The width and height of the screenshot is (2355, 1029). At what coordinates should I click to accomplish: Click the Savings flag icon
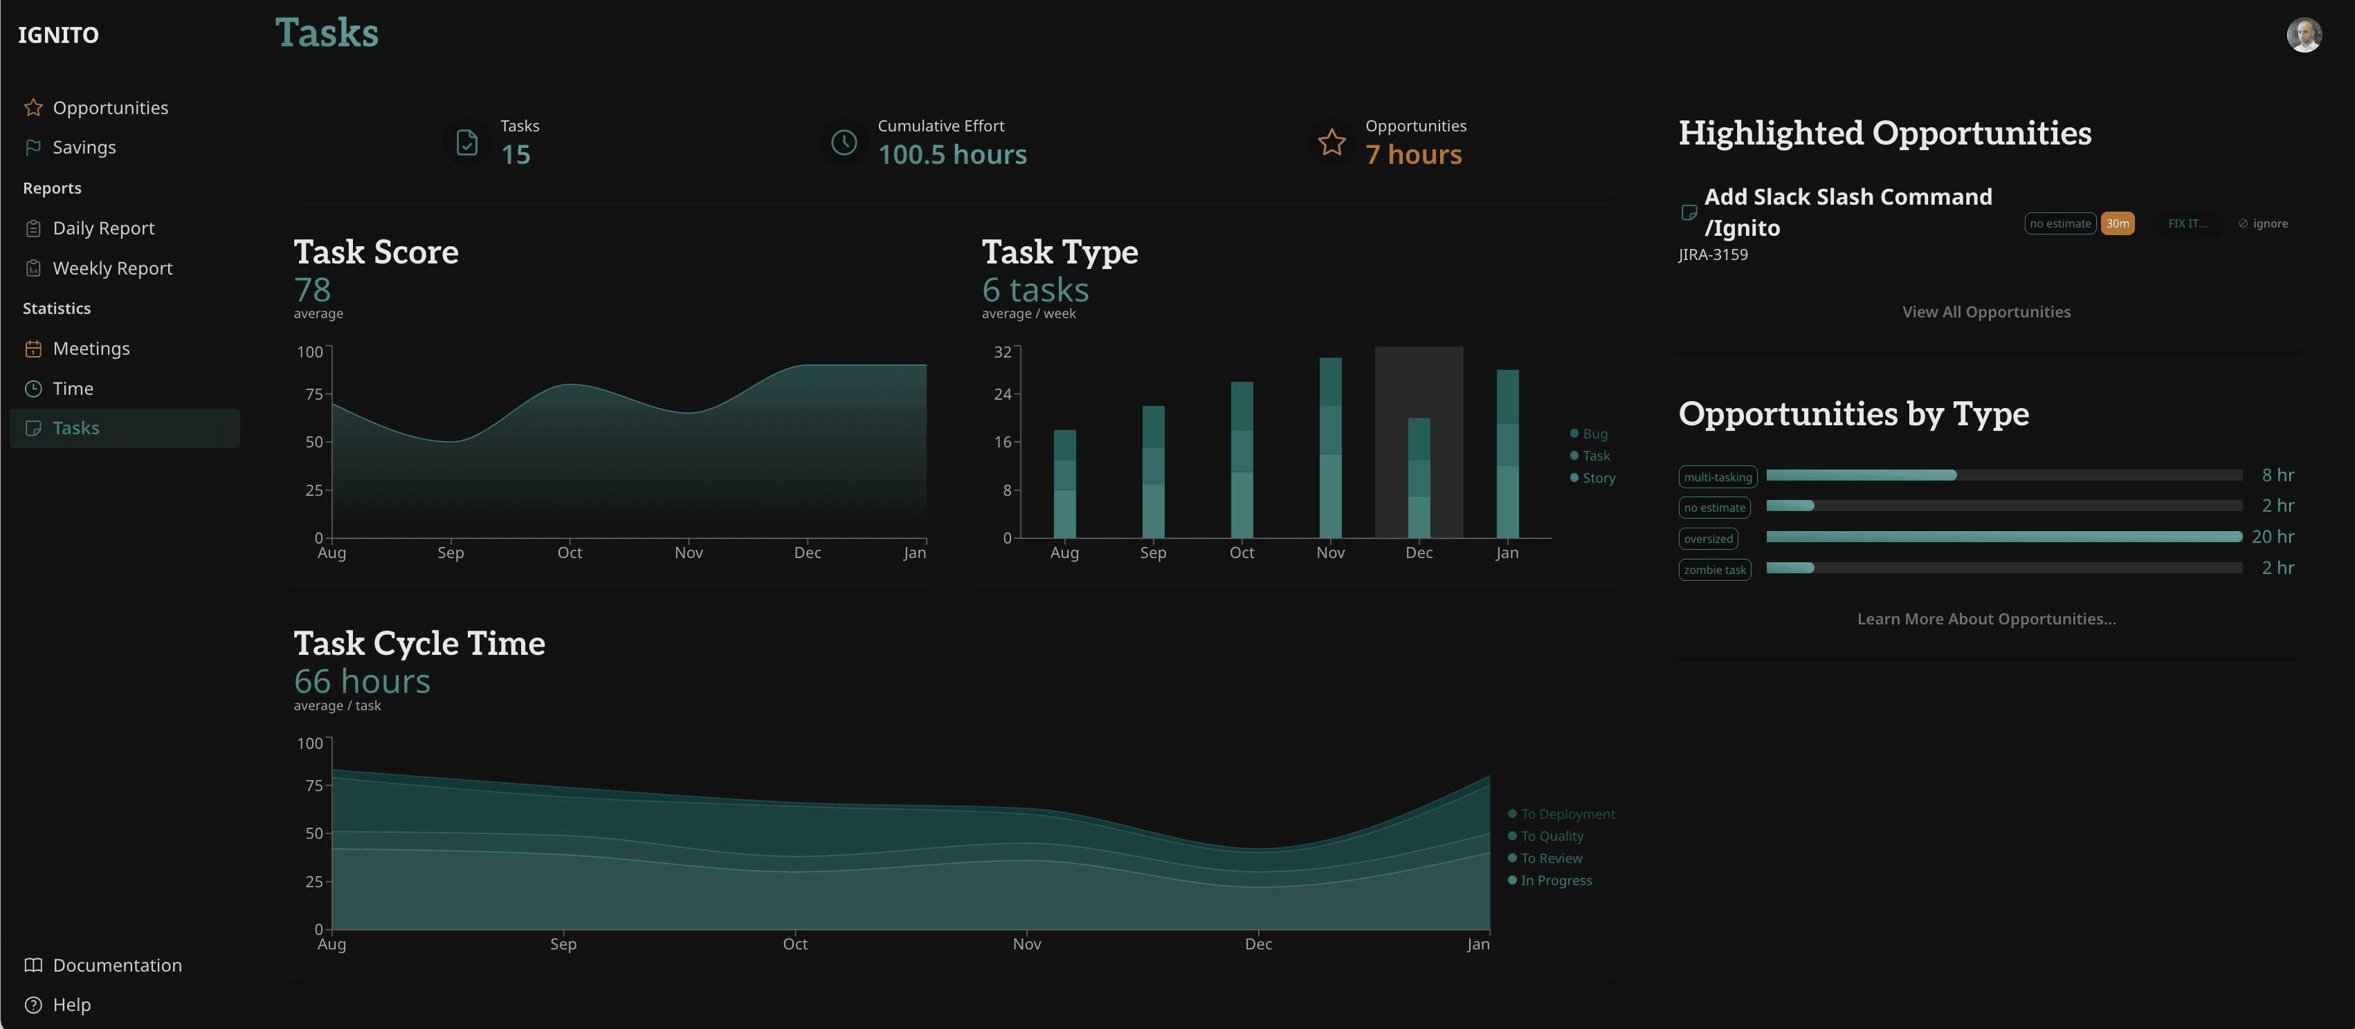(33, 146)
